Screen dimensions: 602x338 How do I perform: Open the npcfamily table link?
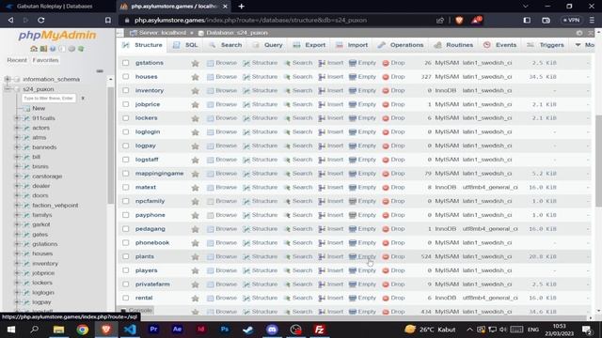pos(150,201)
